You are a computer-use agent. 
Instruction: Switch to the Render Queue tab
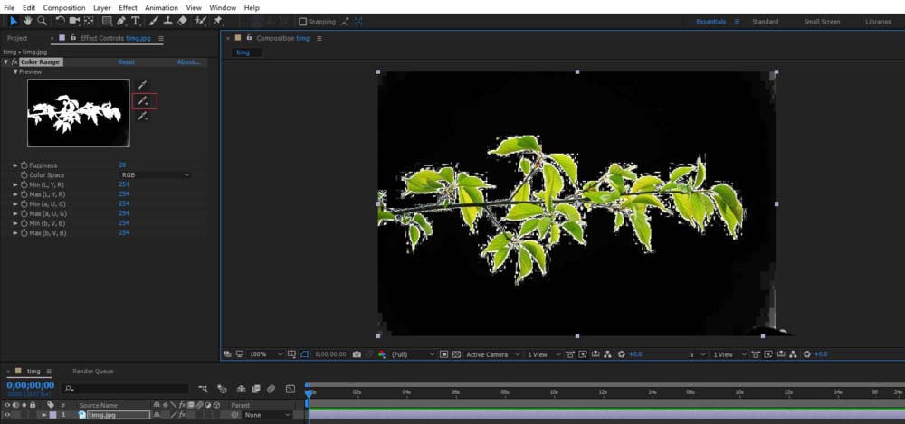click(x=92, y=371)
